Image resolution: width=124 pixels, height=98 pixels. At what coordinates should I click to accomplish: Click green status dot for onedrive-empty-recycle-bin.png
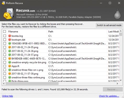[x=10, y=62]
